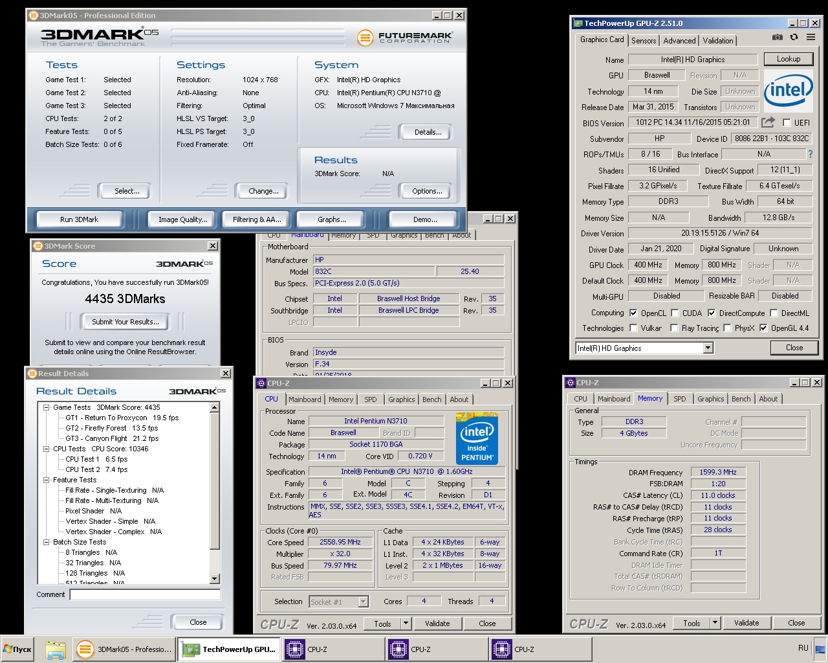The image size is (828, 663).
Task: Toggle the PhysX checkbox
Action: (727, 328)
